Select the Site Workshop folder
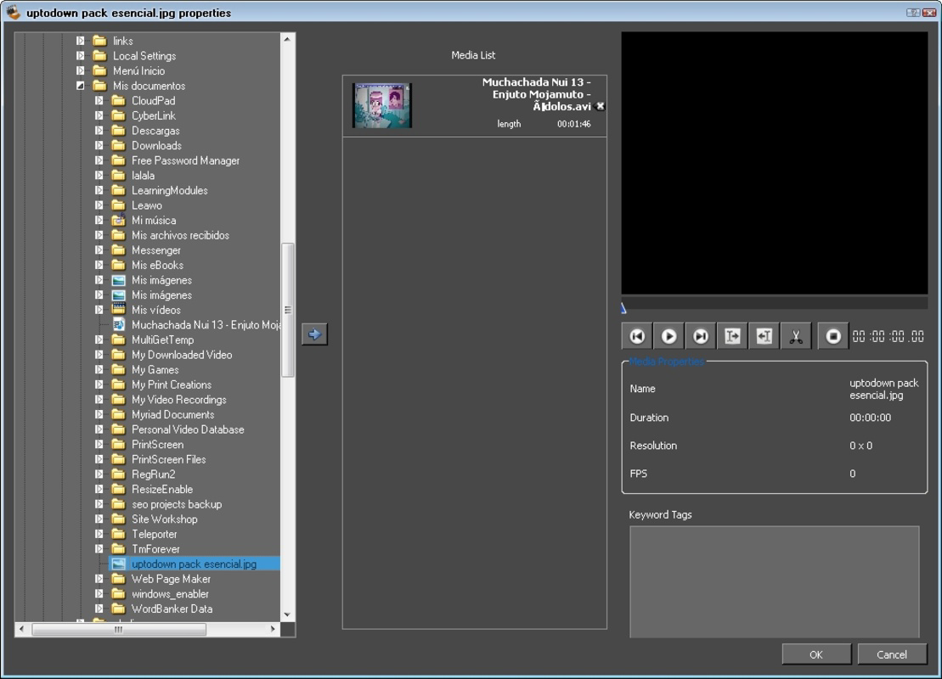942x679 pixels. pos(165,519)
